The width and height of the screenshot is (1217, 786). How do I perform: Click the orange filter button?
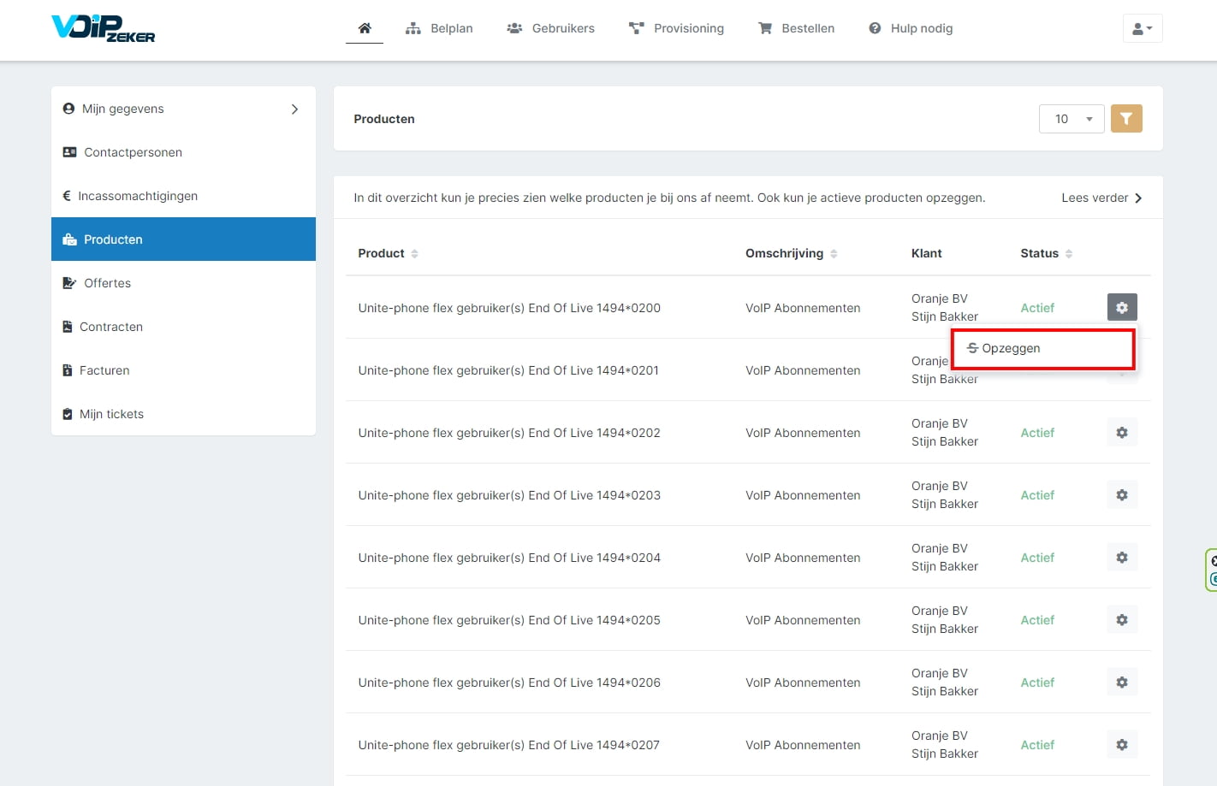1126,119
